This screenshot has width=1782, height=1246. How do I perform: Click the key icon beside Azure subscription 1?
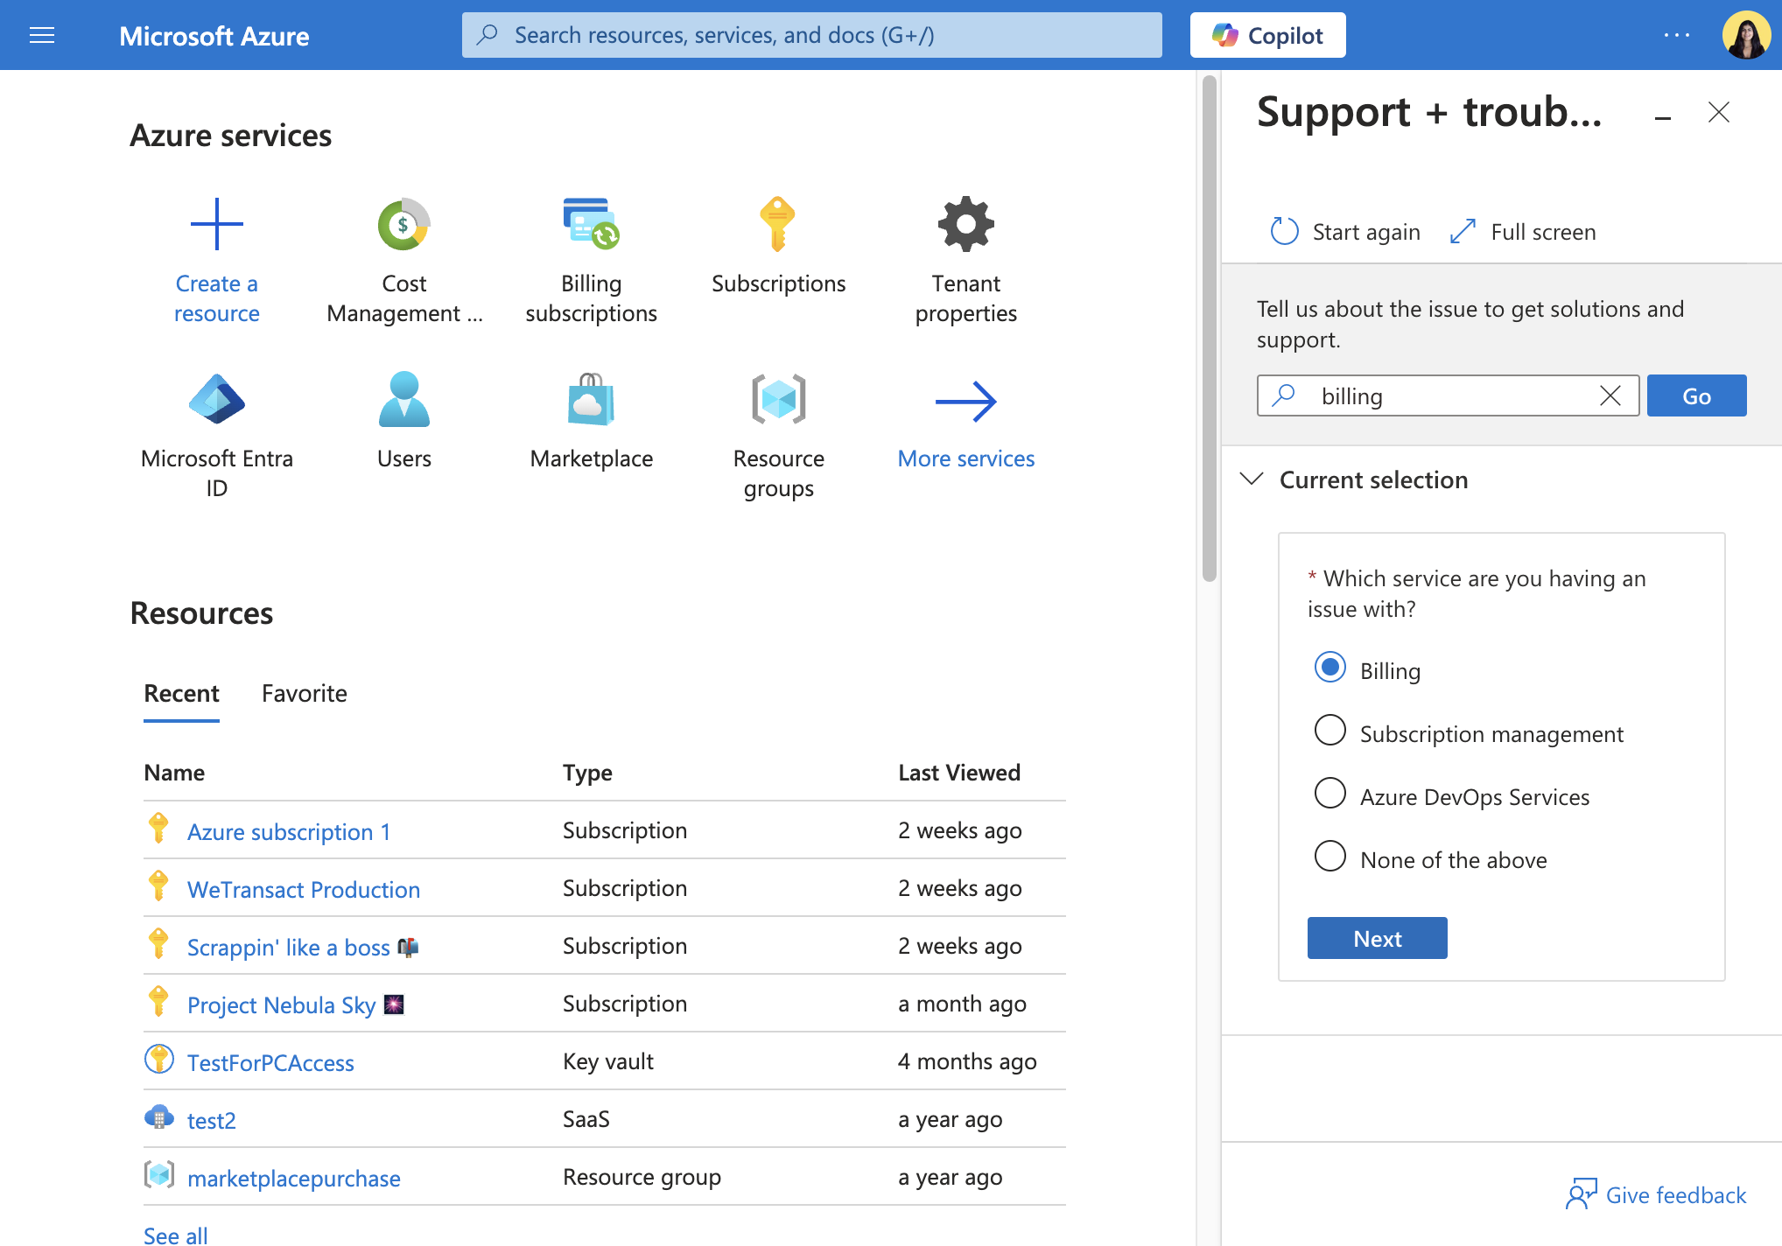158,829
